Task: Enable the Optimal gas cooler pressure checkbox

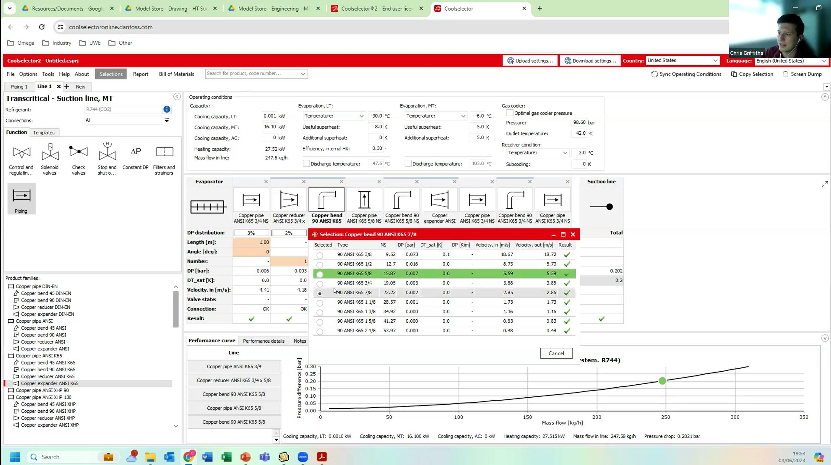Action: [510, 112]
